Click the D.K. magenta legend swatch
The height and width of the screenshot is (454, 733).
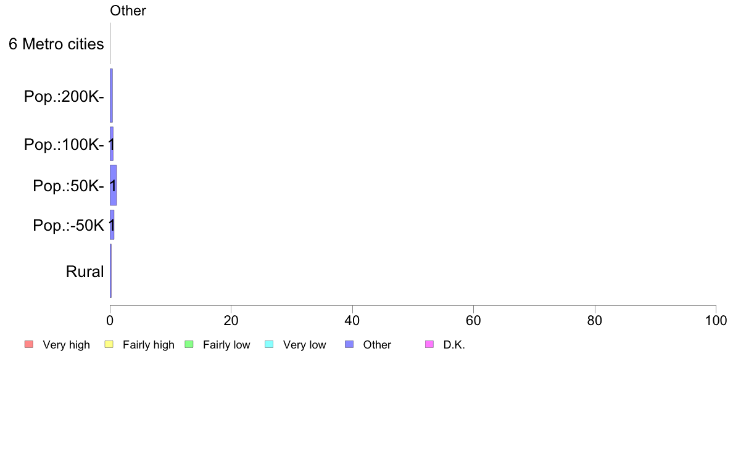(x=429, y=345)
